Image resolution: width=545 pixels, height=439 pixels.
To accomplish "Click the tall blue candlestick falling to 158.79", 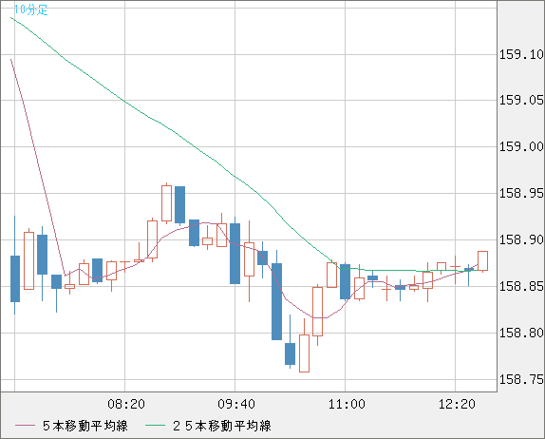I will coord(276,301).
